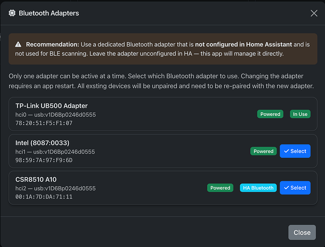Click the Bluetooth Adapters chip icon
Viewport: 325px width, 247px height.
pos(12,13)
